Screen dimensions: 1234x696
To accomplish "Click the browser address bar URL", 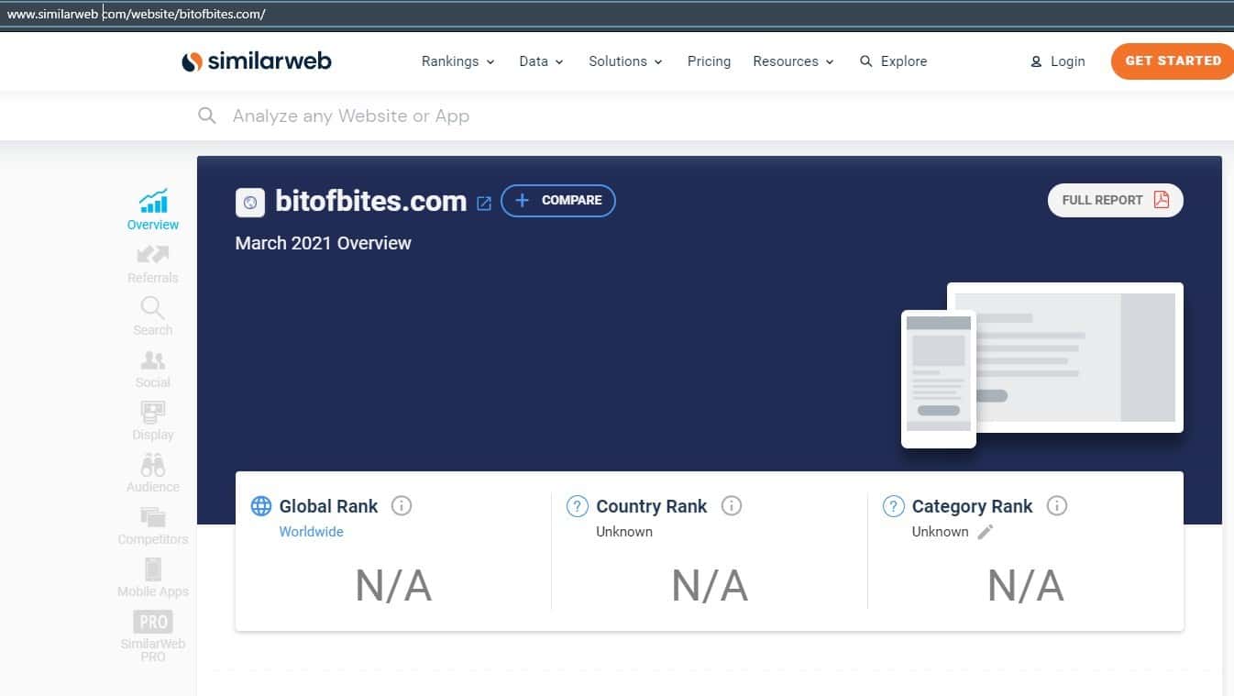I will [137, 15].
